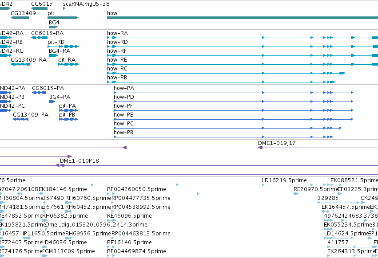Select the pit-PA protein label
The height and width of the screenshot is (258, 378).
(x=68, y=106)
